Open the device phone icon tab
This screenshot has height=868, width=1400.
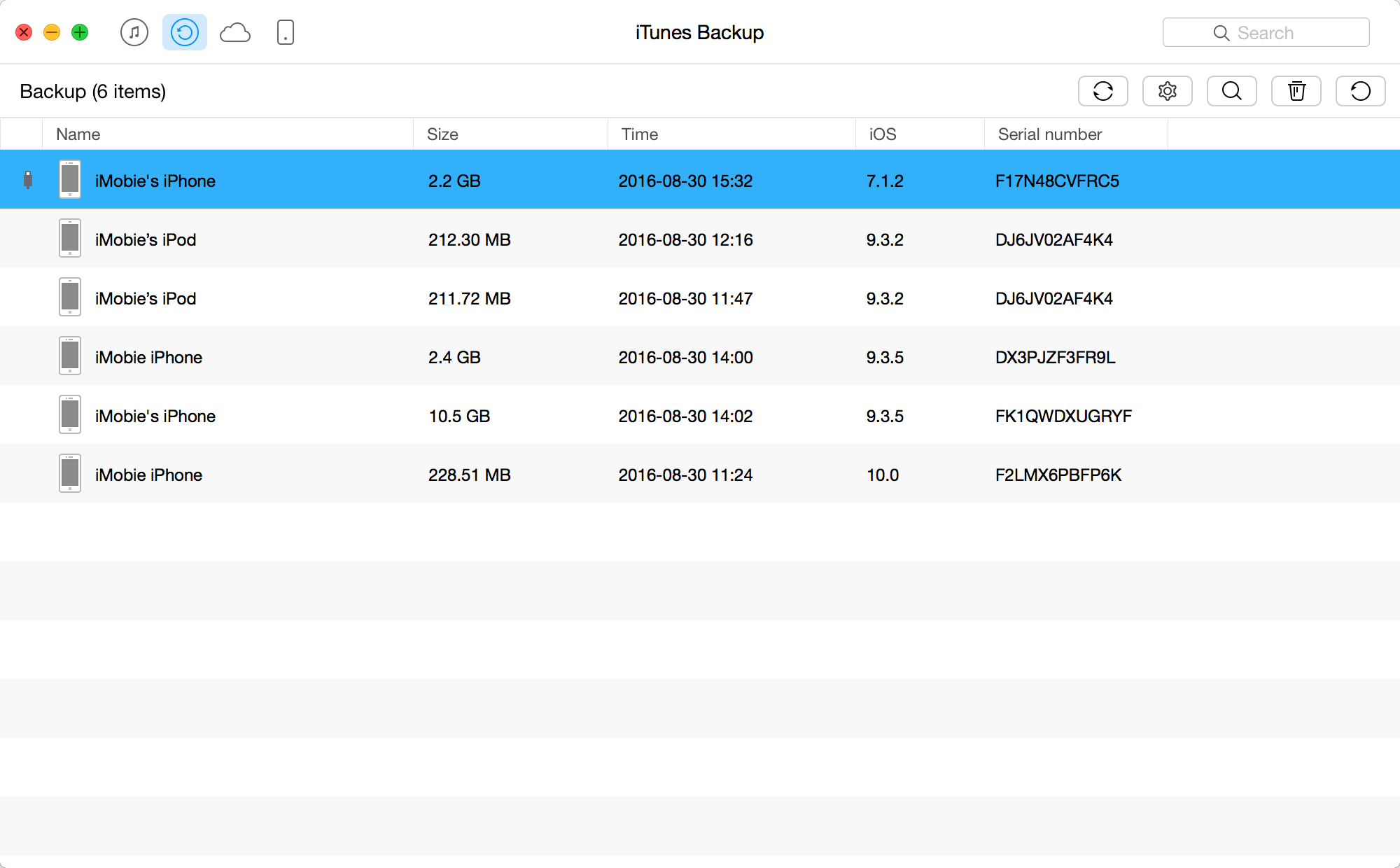click(286, 32)
